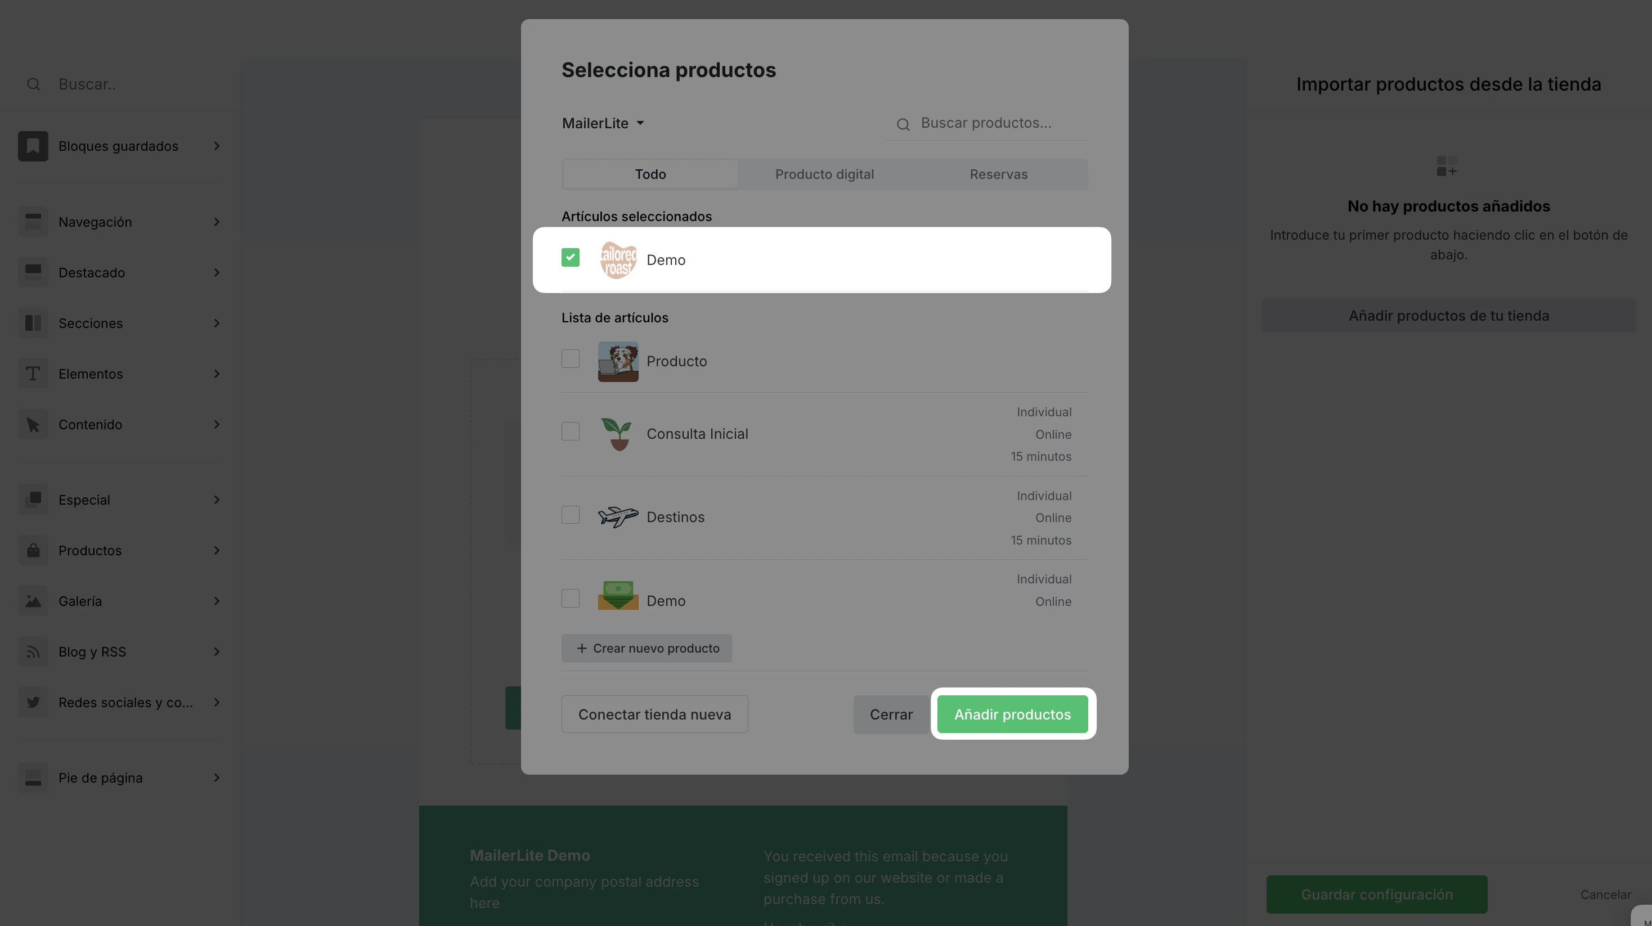The height and width of the screenshot is (926, 1652).
Task: Click the Destacado block icon
Action: tap(33, 272)
